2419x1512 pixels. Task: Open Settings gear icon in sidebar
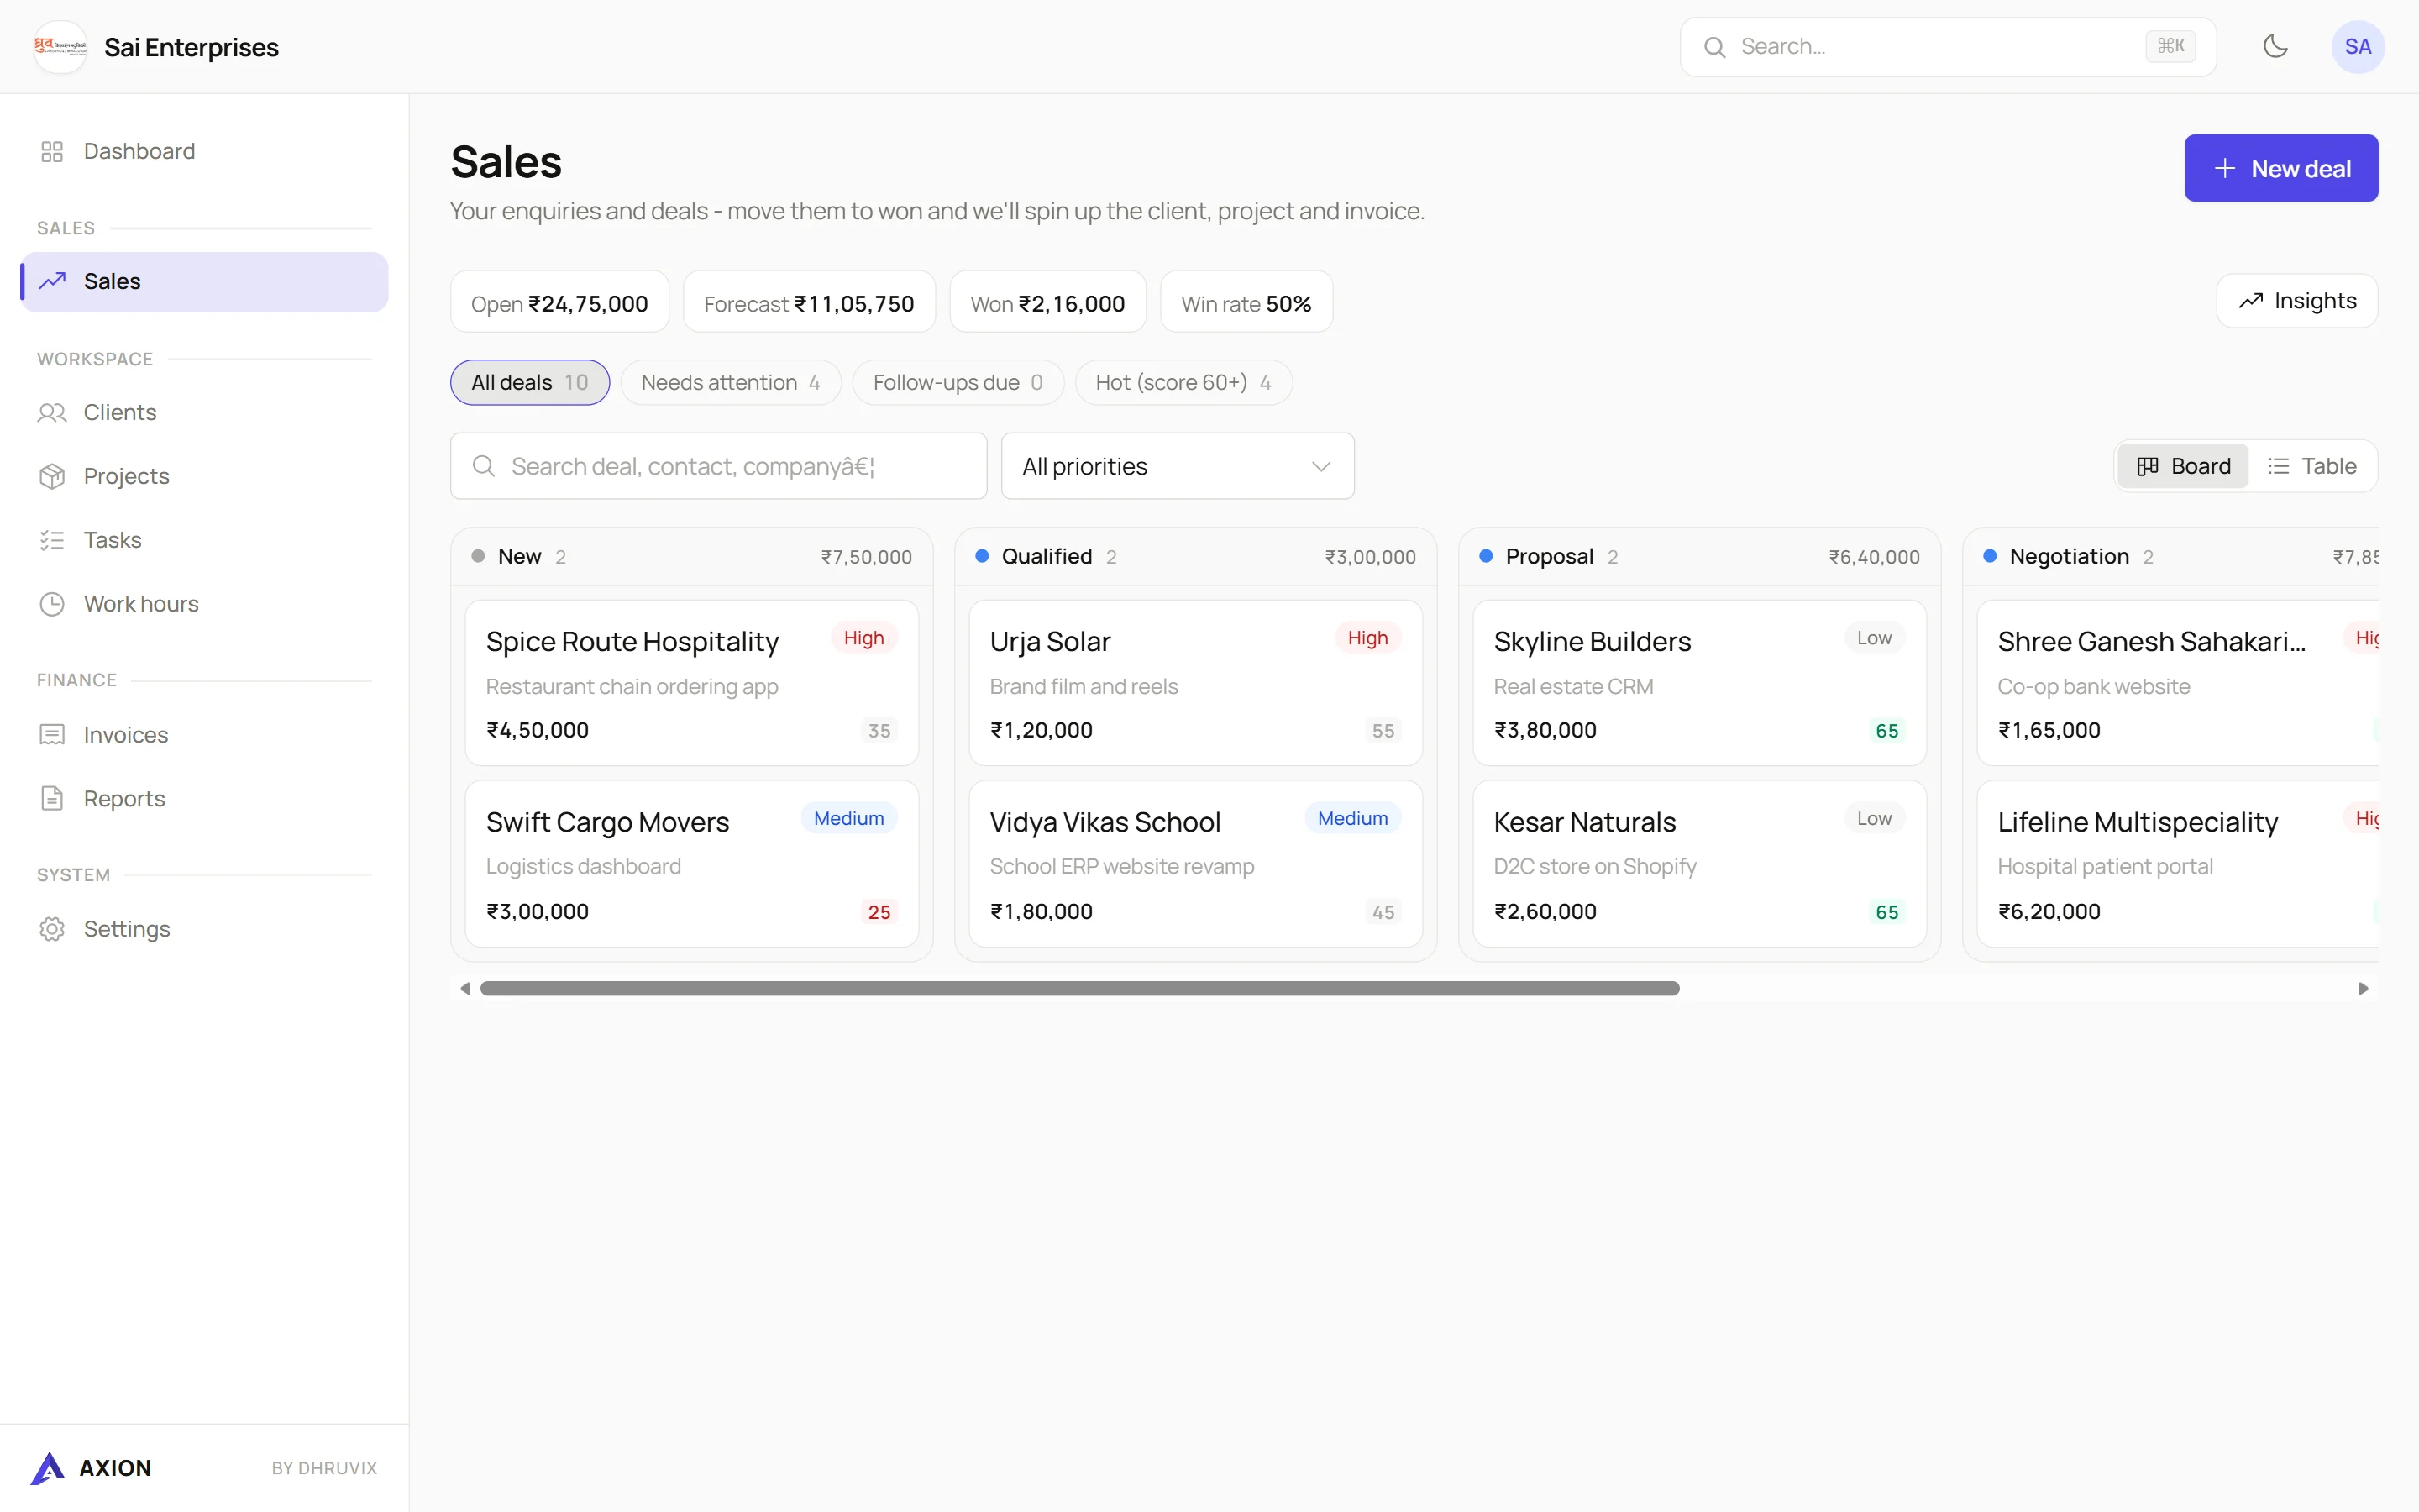(52, 929)
